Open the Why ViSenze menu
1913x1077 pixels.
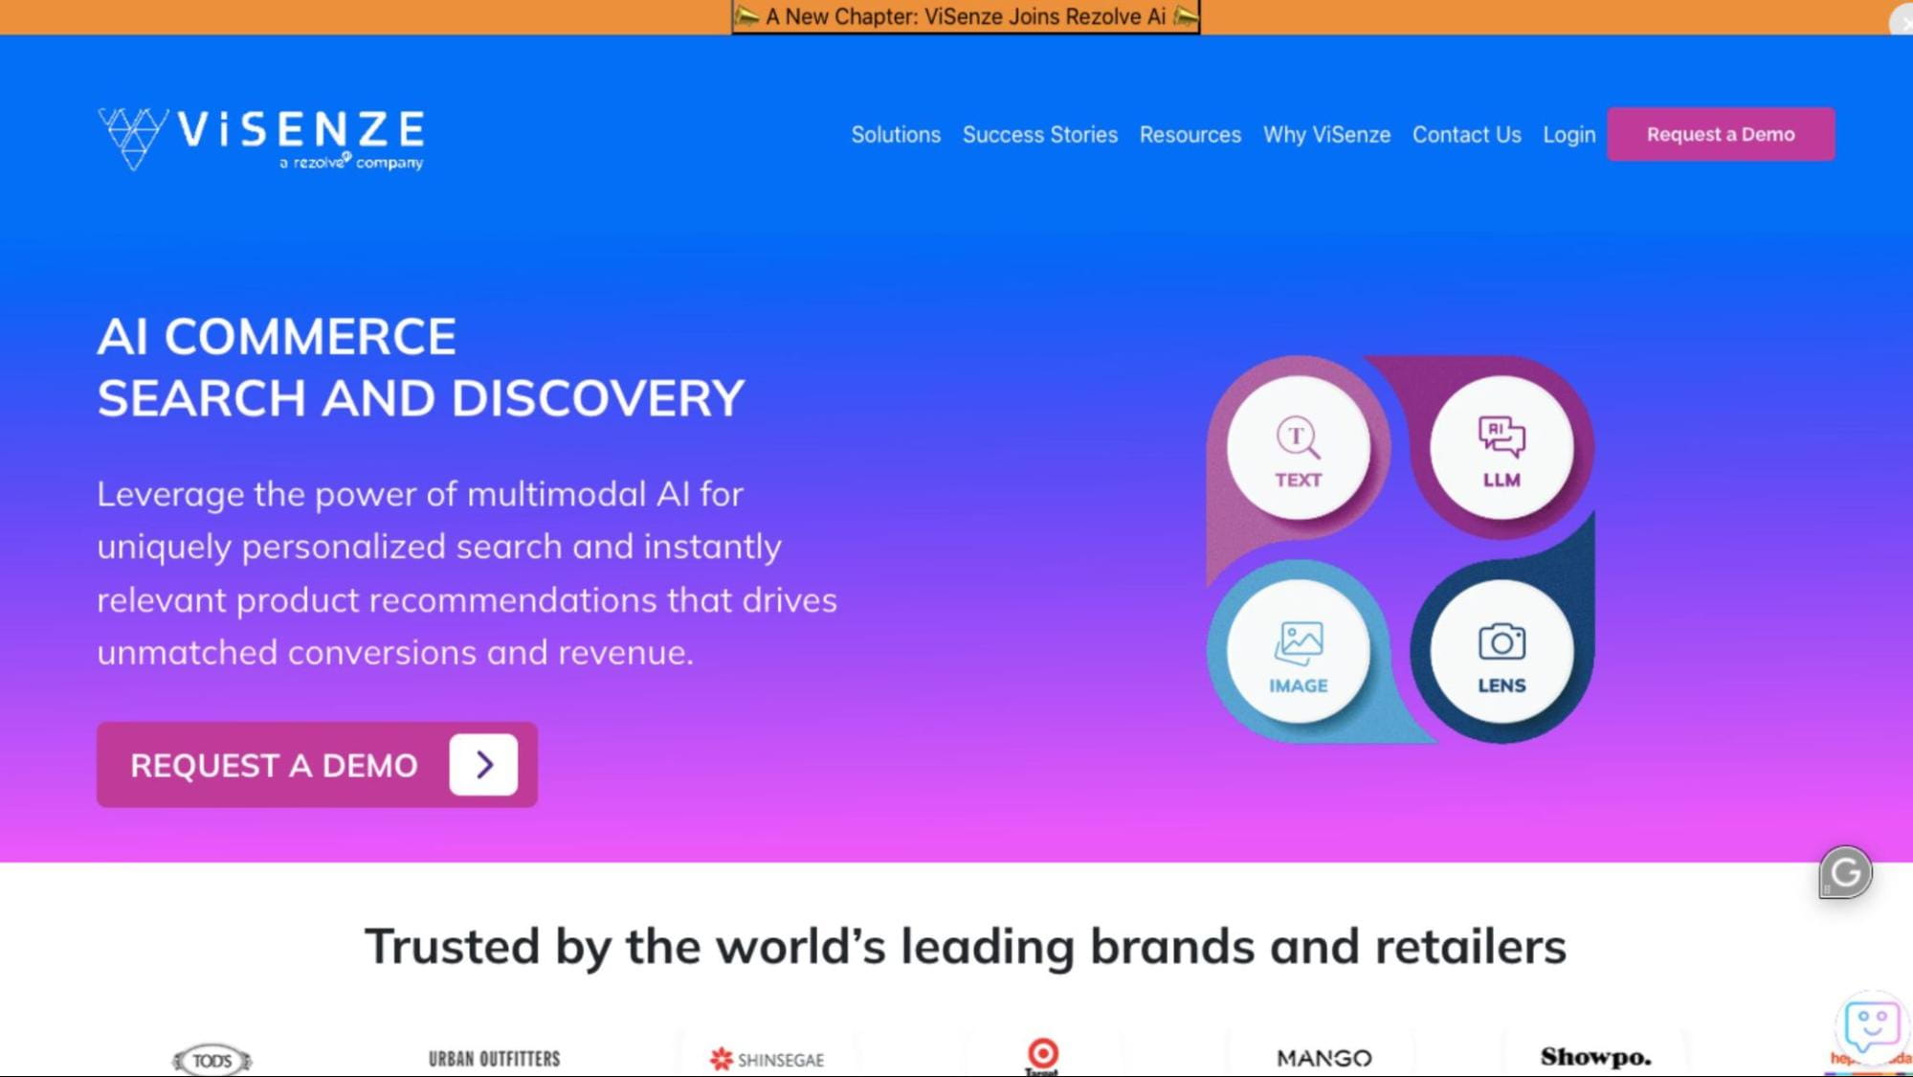click(1326, 135)
